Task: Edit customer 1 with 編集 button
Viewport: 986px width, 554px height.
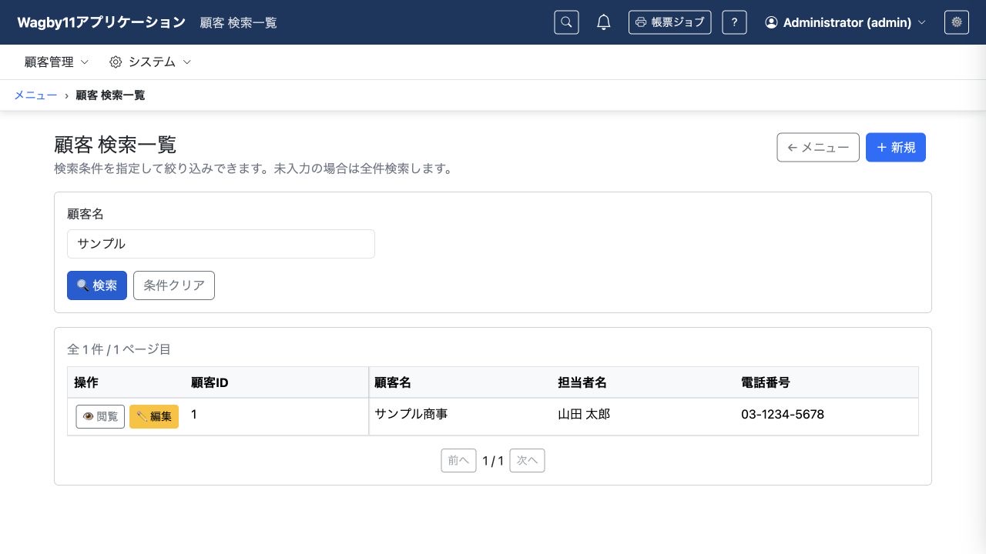Action: (154, 416)
